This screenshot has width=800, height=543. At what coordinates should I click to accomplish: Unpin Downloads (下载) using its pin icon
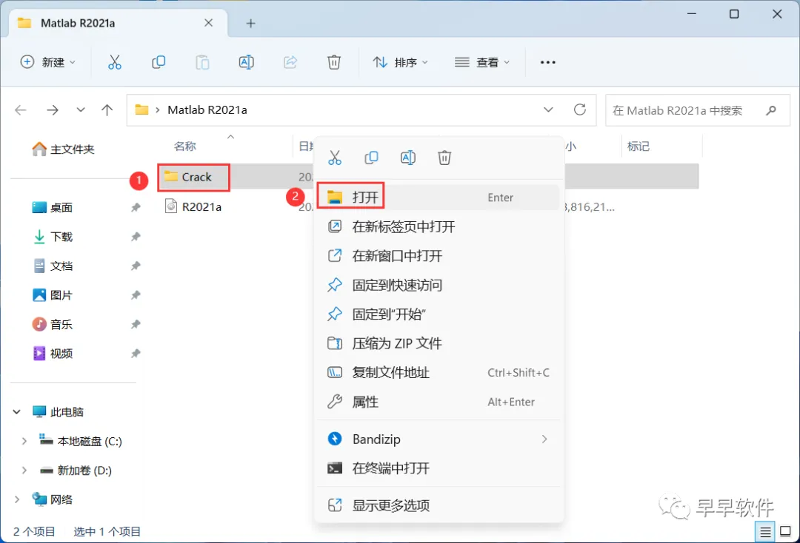136,237
